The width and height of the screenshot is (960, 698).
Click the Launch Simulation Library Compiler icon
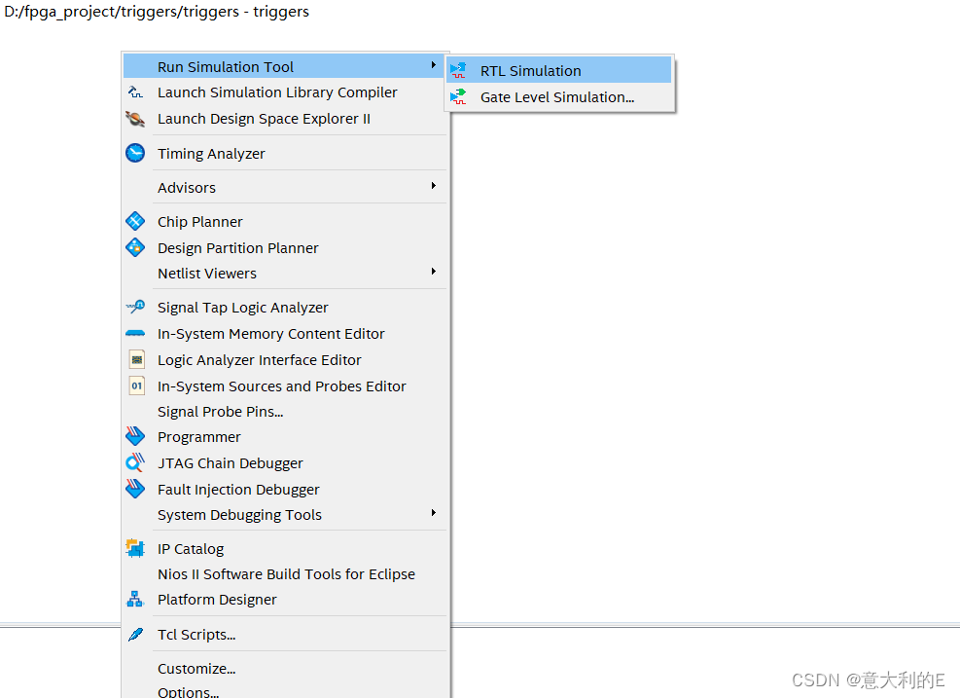pyautogui.click(x=135, y=92)
